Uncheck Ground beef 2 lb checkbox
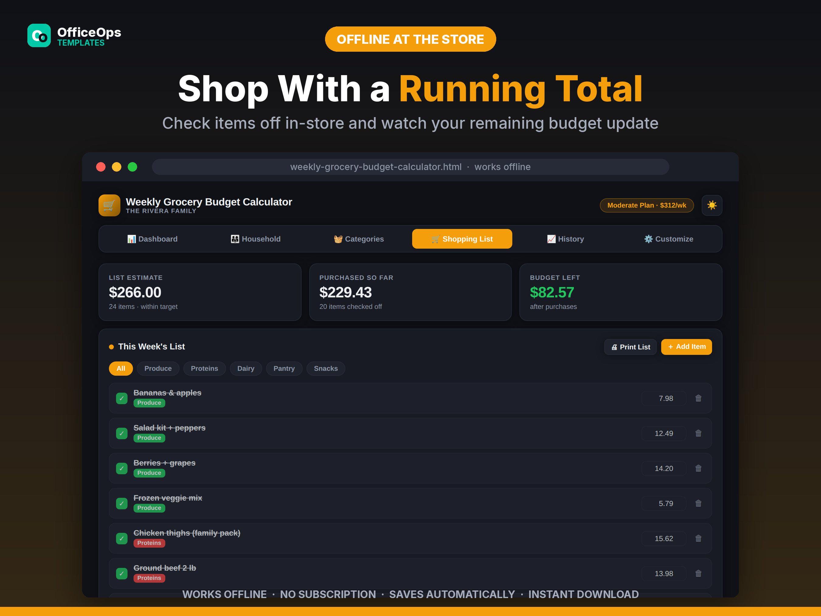821x616 pixels. 122,573
